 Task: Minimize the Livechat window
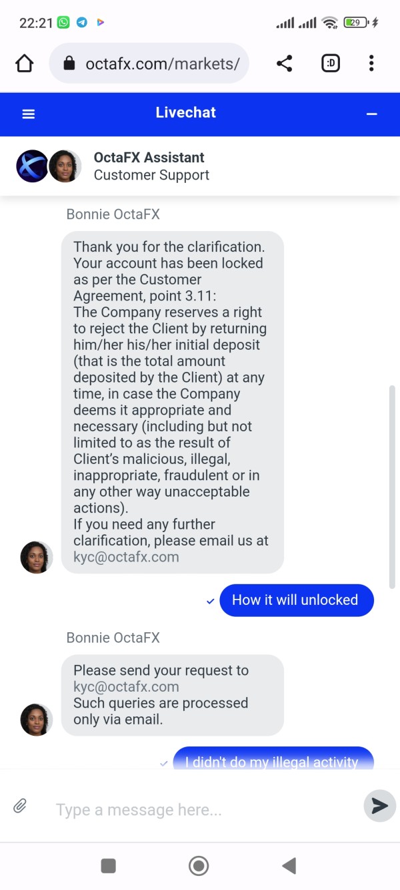[372, 114]
